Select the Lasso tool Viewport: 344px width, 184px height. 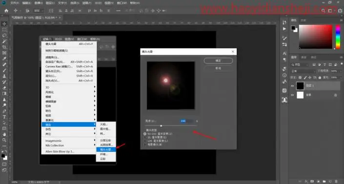4,35
